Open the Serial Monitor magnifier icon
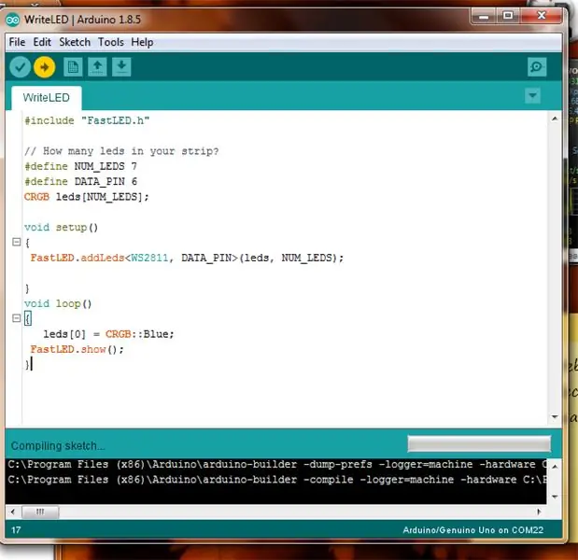 [537, 67]
